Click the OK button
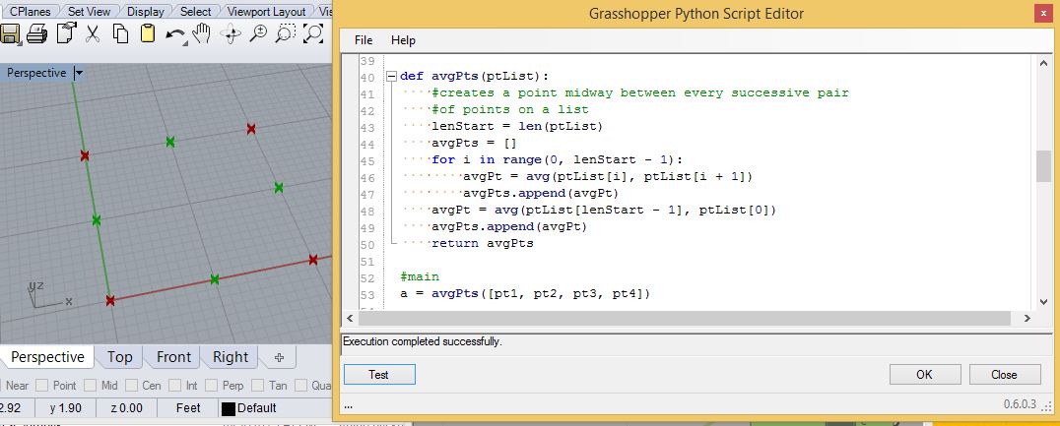Viewport: 1060px width, 426px height. [x=925, y=375]
